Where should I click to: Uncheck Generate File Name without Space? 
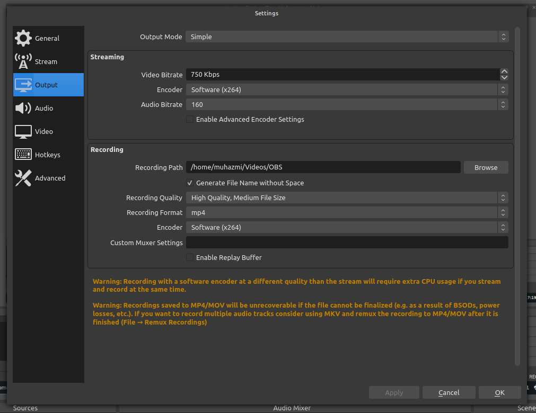pyautogui.click(x=190, y=183)
